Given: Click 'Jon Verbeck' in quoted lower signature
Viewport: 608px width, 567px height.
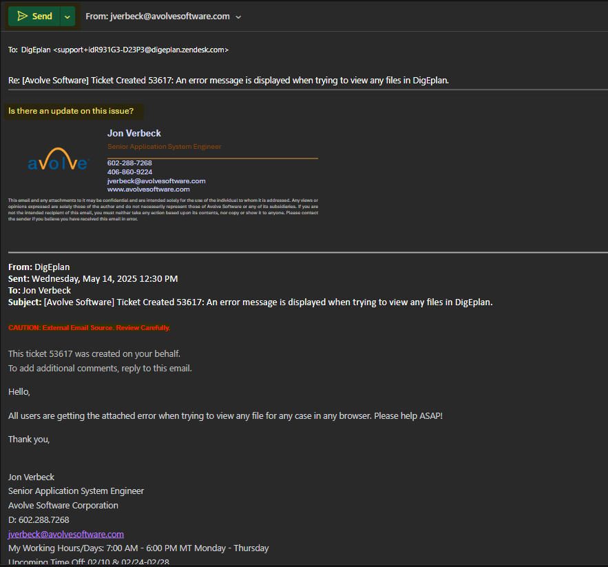Looking at the screenshot, I should point(31,477).
